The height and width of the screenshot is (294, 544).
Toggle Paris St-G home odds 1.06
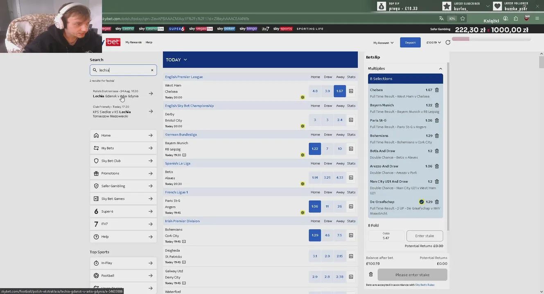[315, 207]
